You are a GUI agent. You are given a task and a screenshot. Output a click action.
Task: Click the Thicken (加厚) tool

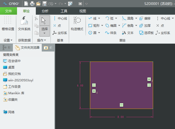pos(145,25)
